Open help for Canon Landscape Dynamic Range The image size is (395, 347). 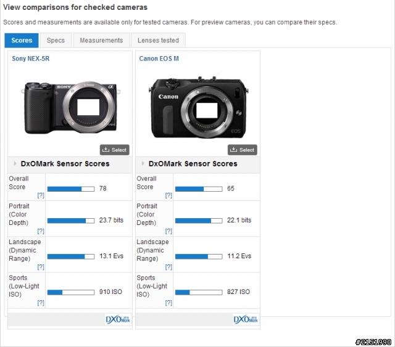(x=168, y=267)
